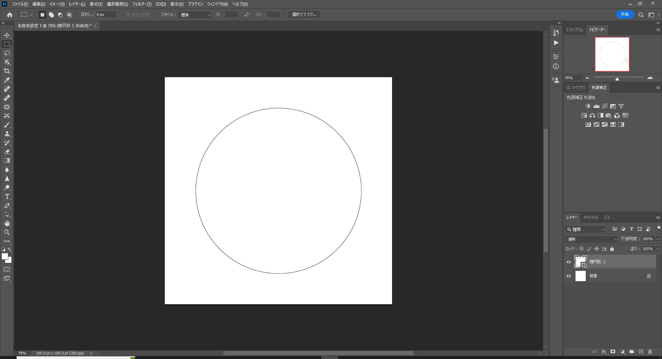Click the ぼかし feather input field
Image resolution: width=662 pixels, height=359 pixels.
(x=106, y=15)
